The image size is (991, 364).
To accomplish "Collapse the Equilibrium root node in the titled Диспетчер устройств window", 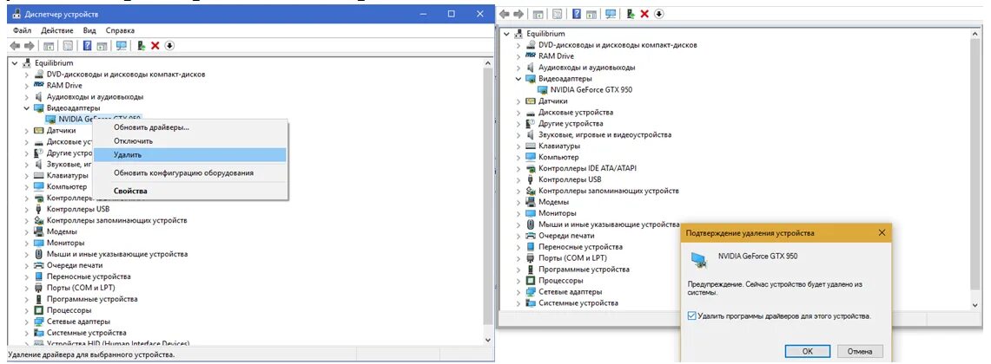I will (x=15, y=63).
